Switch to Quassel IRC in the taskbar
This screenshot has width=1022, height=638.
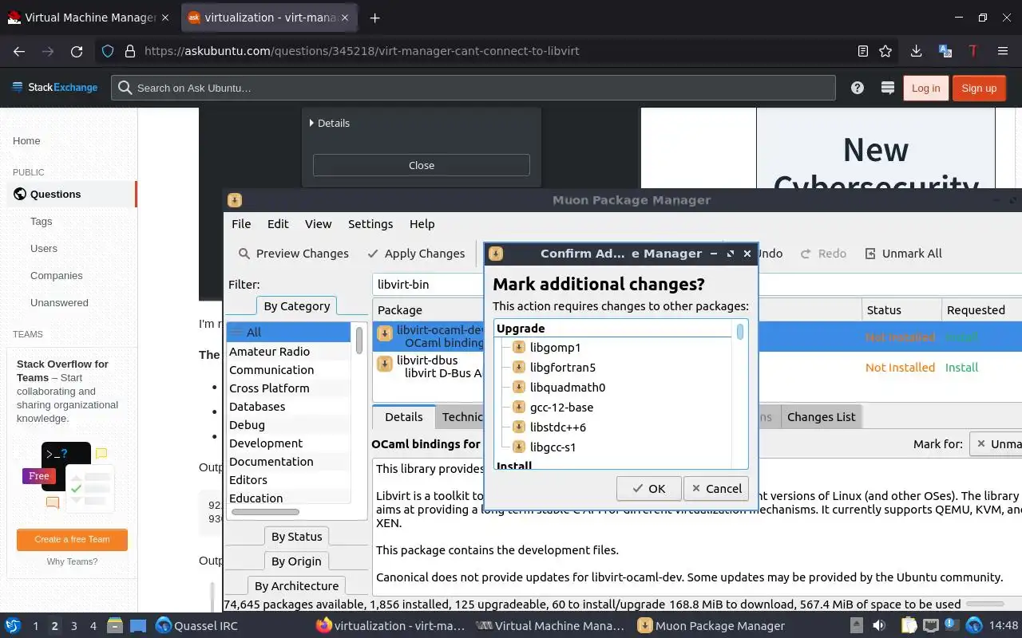[196, 626]
